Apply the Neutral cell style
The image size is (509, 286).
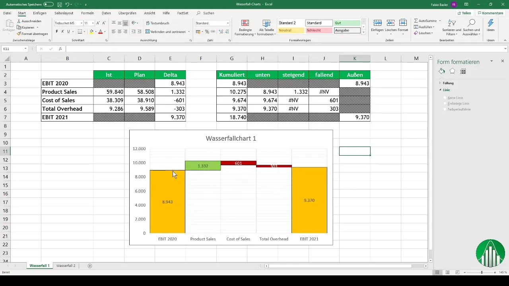point(291,30)
